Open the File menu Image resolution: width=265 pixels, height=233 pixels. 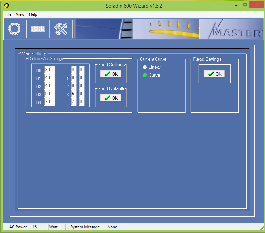(x=8, y=14)
